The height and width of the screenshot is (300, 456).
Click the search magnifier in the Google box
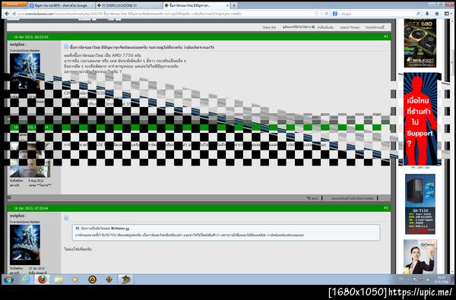(418, 14)
